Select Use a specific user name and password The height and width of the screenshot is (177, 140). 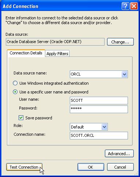15,92
